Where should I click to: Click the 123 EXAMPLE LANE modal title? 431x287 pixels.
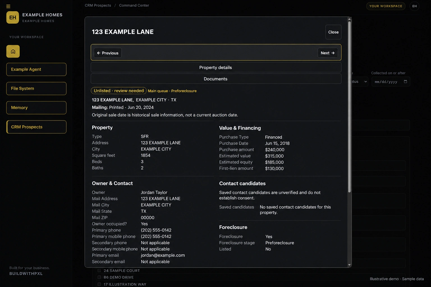coord(123,32)
